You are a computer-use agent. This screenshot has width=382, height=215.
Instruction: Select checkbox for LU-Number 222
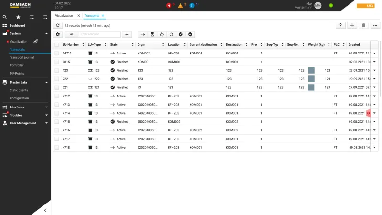57,79
